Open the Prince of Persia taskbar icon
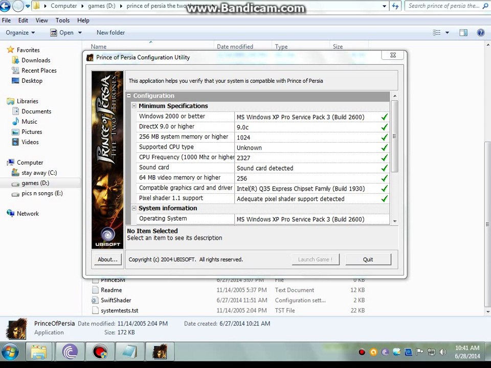 pos(160,352)
